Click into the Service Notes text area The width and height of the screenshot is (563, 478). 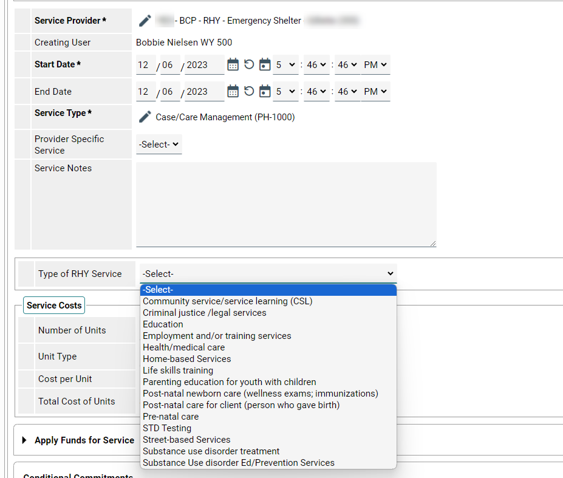(286, 204)
